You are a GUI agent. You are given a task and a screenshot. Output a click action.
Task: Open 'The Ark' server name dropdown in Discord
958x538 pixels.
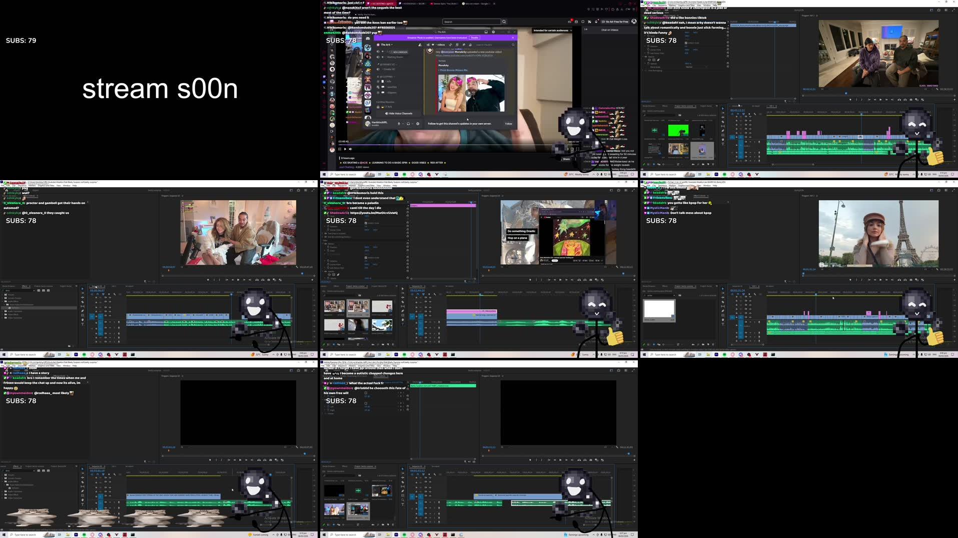387,45
